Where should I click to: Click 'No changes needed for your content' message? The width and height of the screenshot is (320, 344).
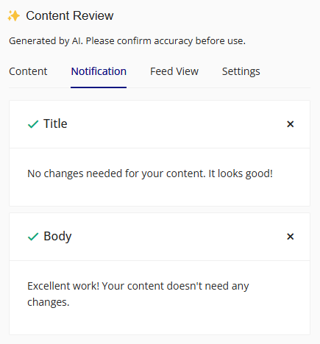coord(116,173)
